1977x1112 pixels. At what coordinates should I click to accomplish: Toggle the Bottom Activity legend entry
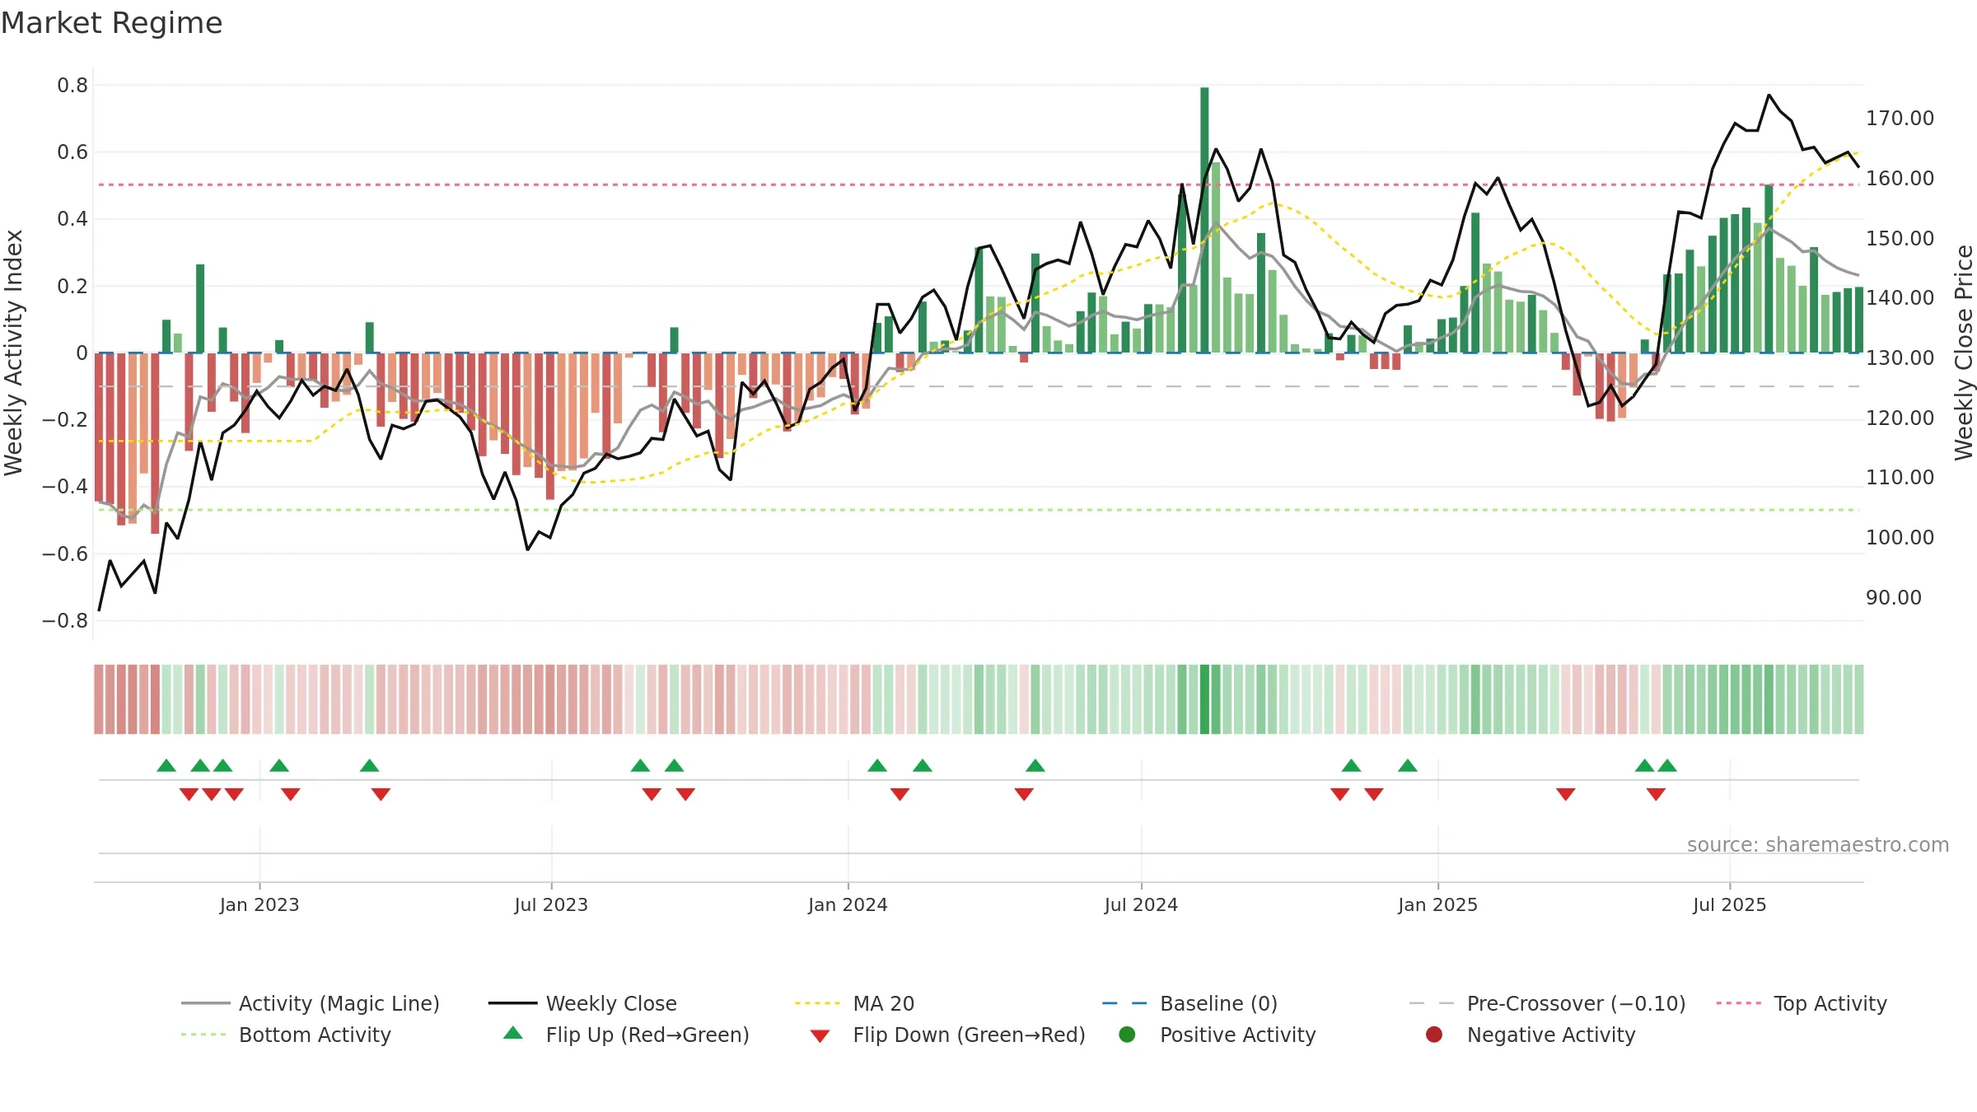(286, 1035)
